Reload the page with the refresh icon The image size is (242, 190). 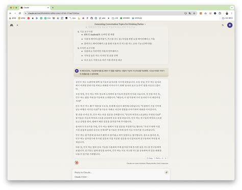(20, 13)
